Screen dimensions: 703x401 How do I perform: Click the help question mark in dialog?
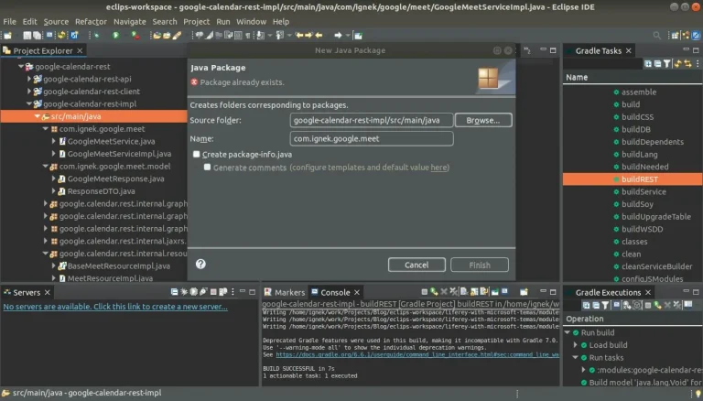(x=200, y=264)
